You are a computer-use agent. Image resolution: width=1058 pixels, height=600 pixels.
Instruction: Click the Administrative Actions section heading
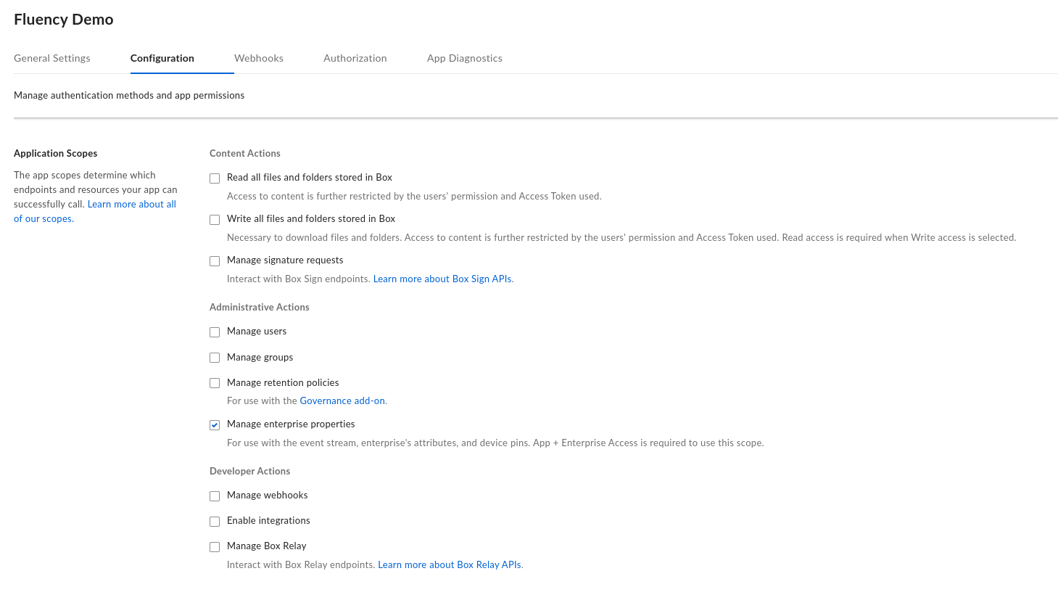tap(260, 307)
